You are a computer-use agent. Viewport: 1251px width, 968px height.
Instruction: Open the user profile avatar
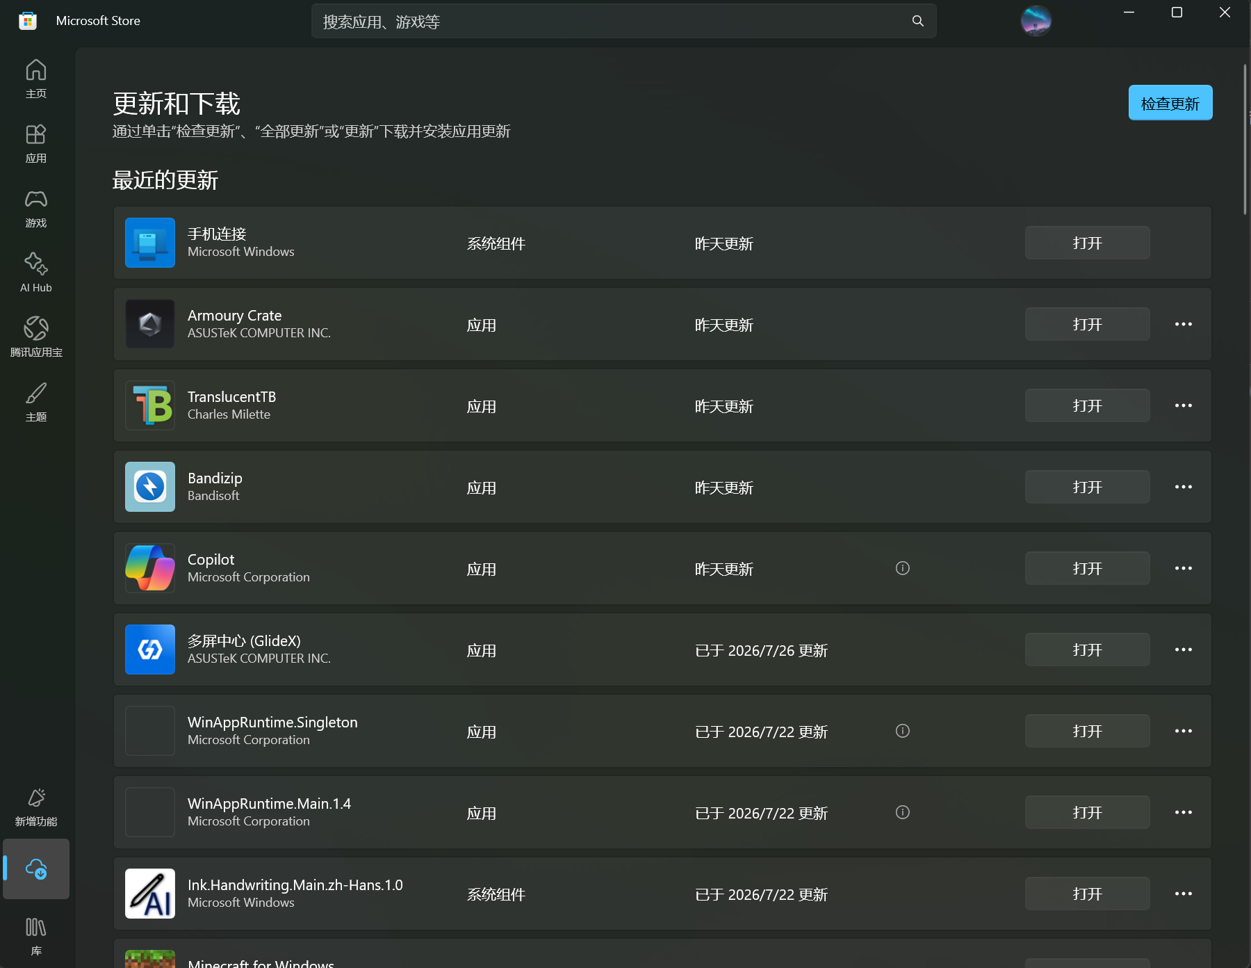click(1036, 21)
